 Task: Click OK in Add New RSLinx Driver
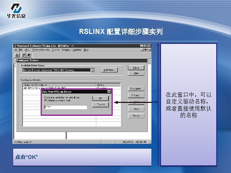click(100, 98)
